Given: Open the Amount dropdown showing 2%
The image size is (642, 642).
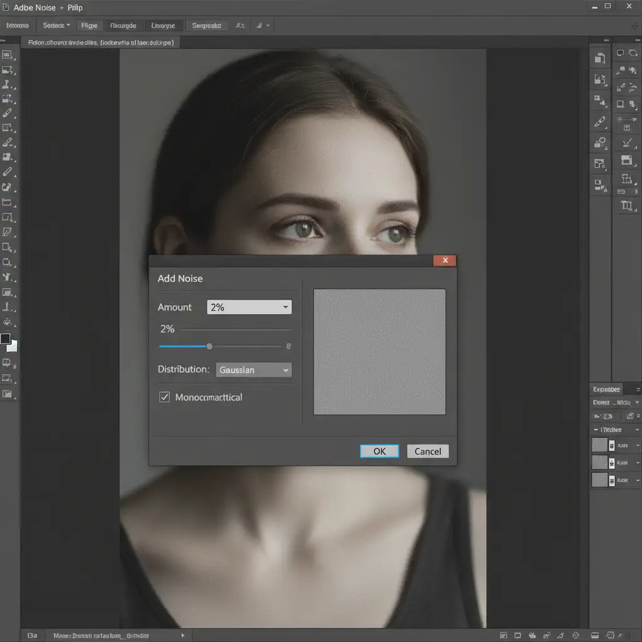Looking at the screenshot, I should pyautogui.click(x=249, y=307).
